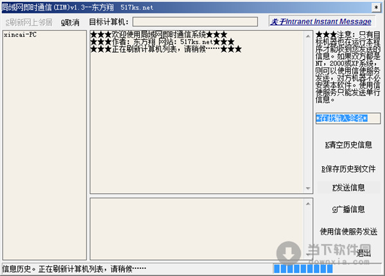Click the 欢迎使用局域网即时通信系统 welcome line

(x=158, y=35)
